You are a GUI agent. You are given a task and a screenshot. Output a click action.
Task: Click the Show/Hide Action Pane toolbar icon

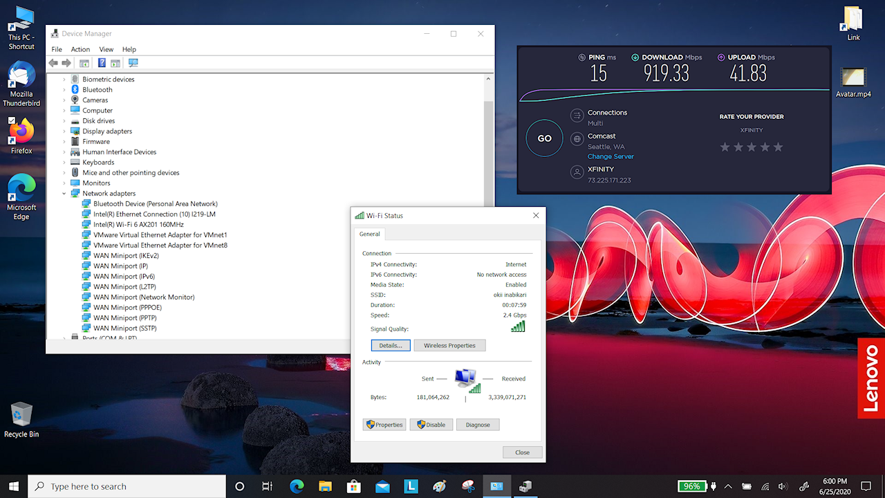click(x=115, y=63)
